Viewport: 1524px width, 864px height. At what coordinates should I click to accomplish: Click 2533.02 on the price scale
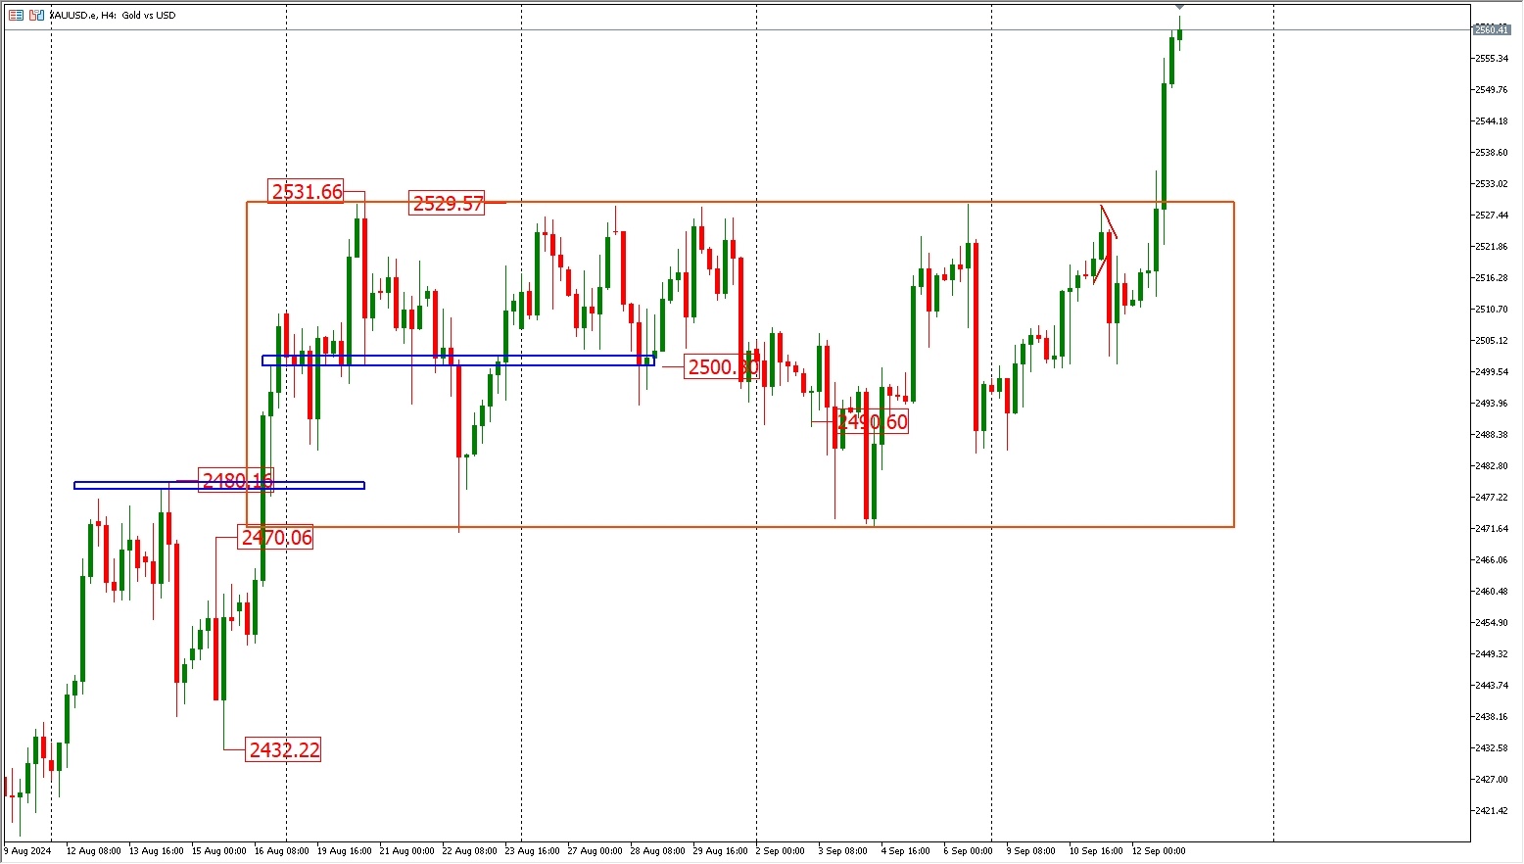pos(1491,184)
